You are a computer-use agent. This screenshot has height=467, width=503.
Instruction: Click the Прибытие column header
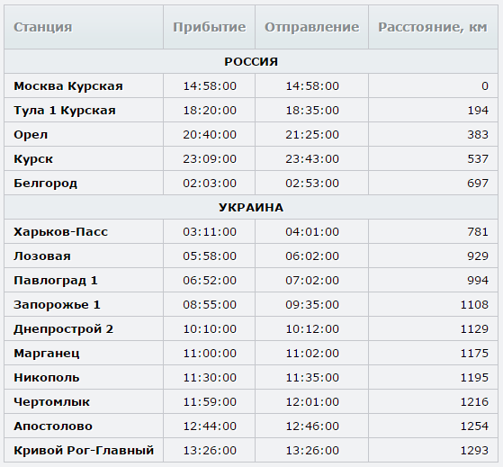[209, 27]
